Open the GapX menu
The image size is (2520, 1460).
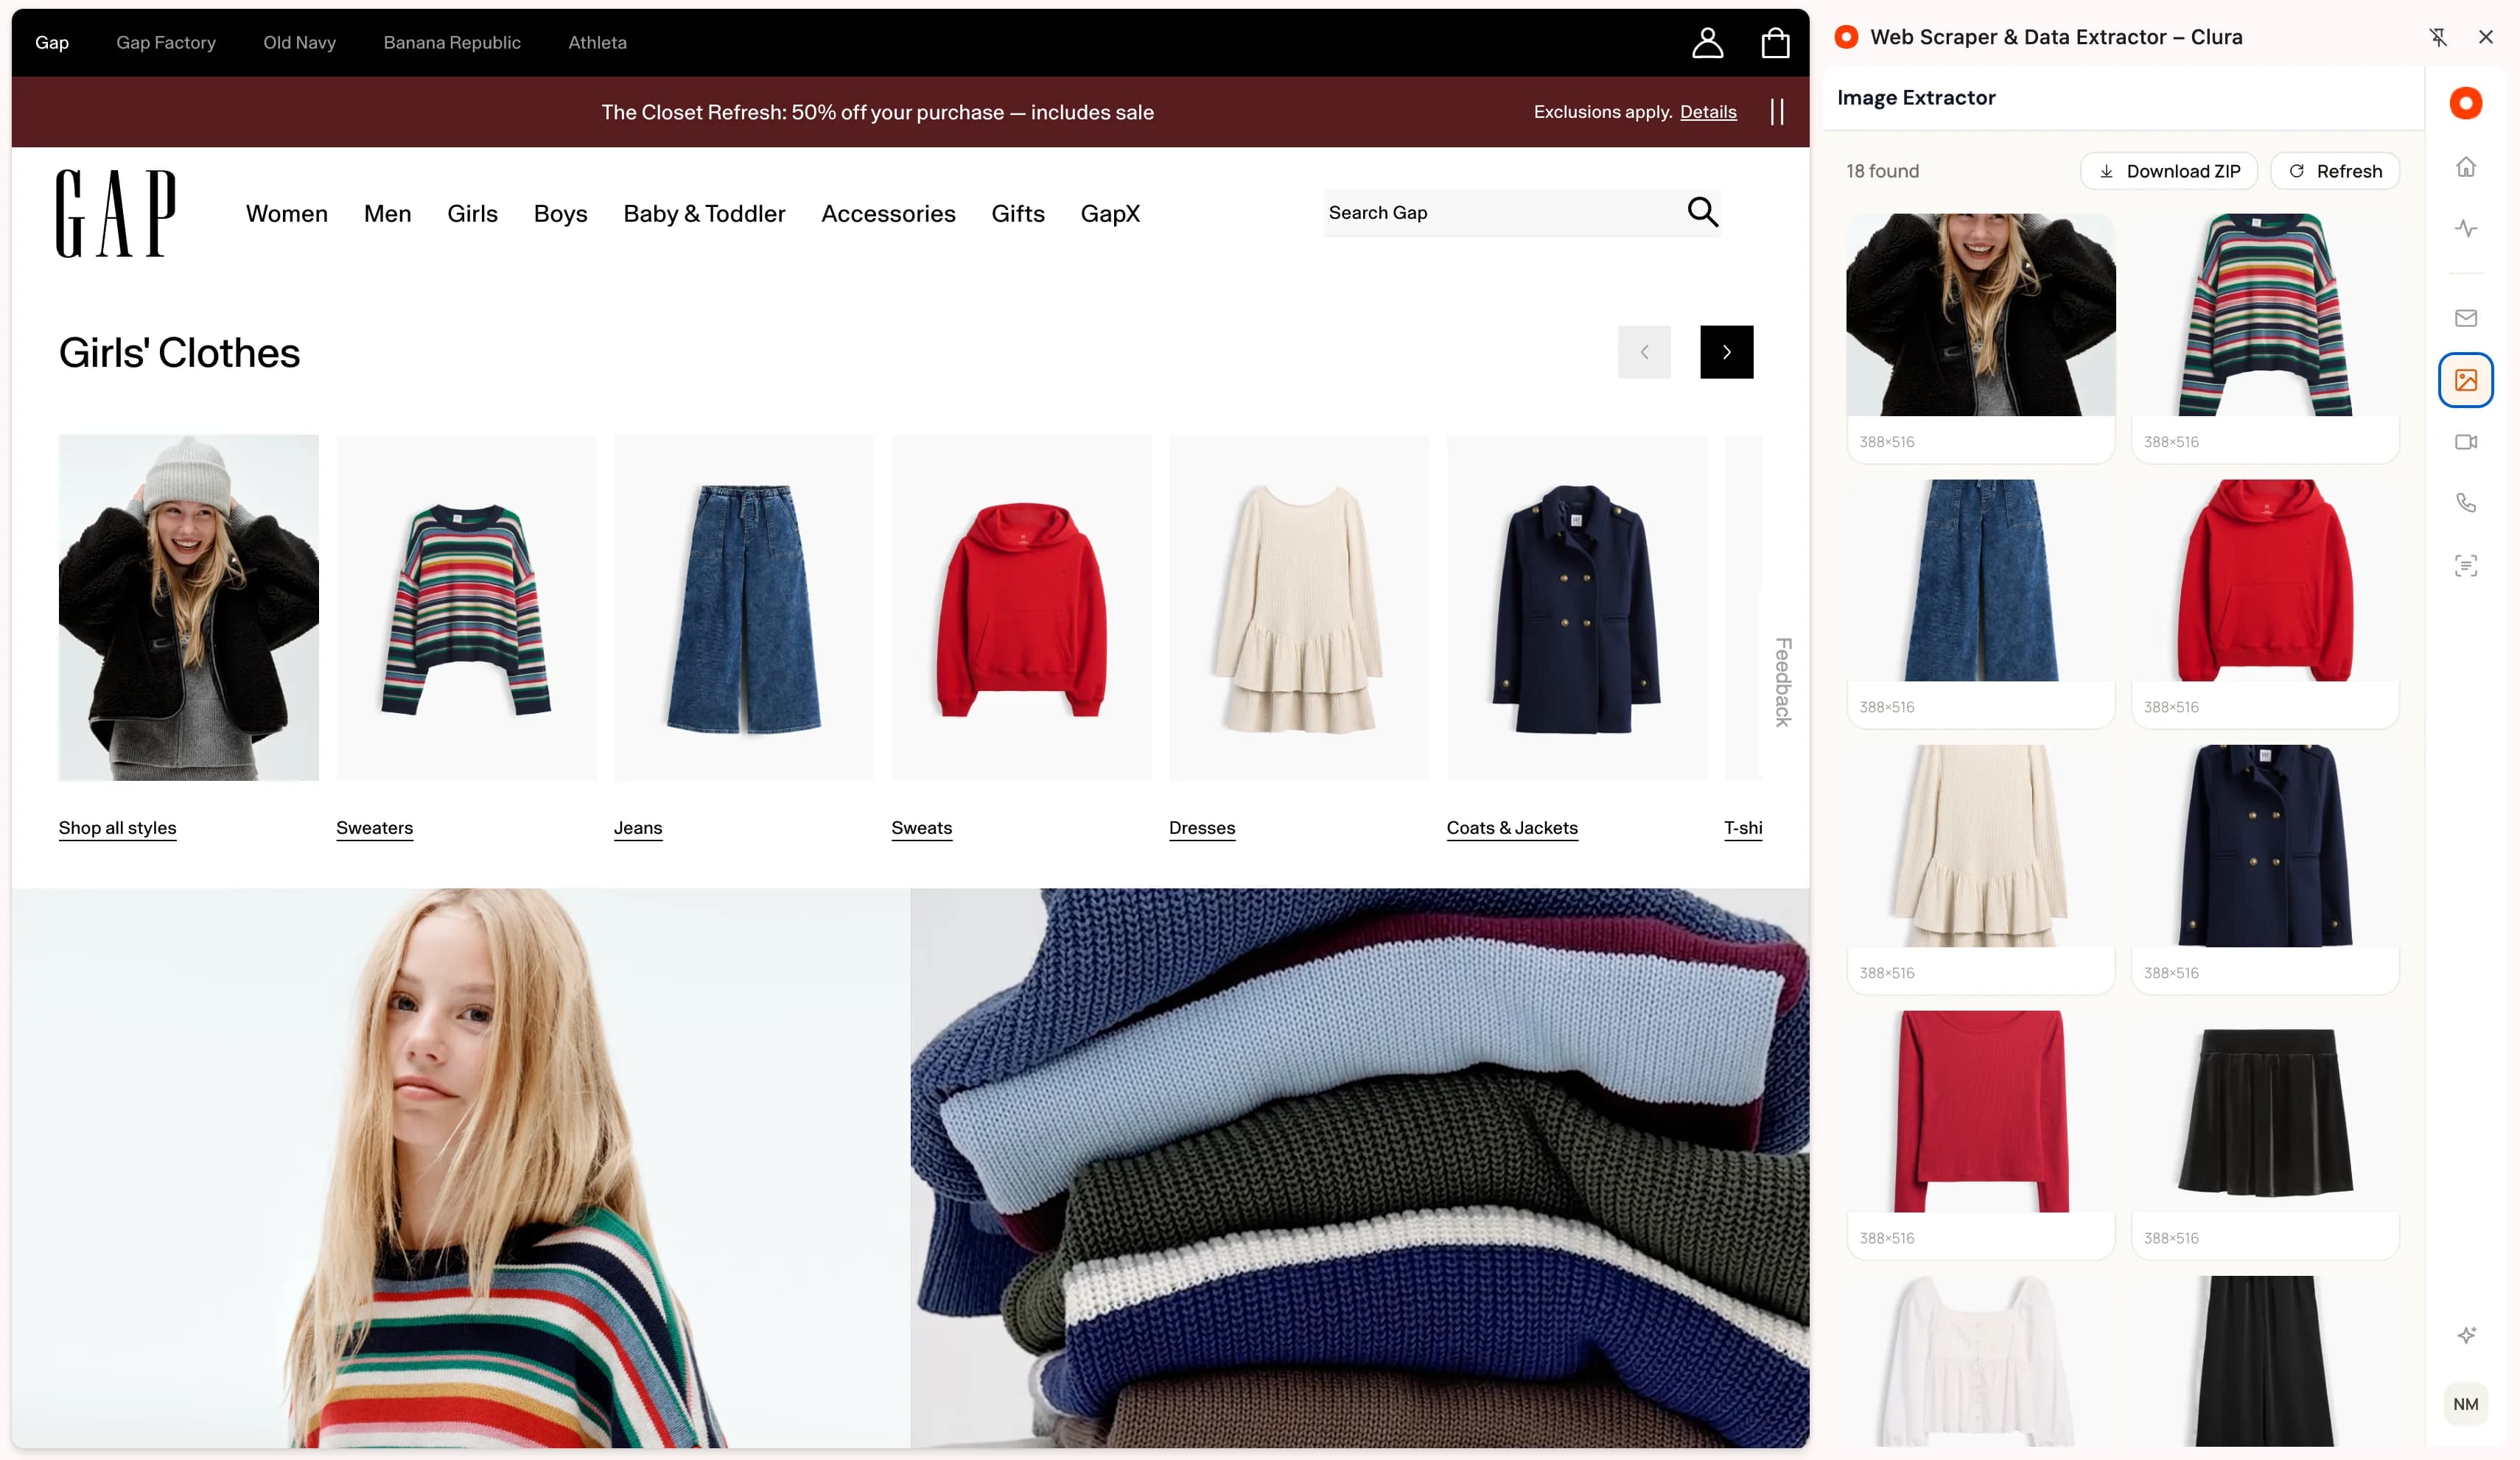click(1110, 214)
